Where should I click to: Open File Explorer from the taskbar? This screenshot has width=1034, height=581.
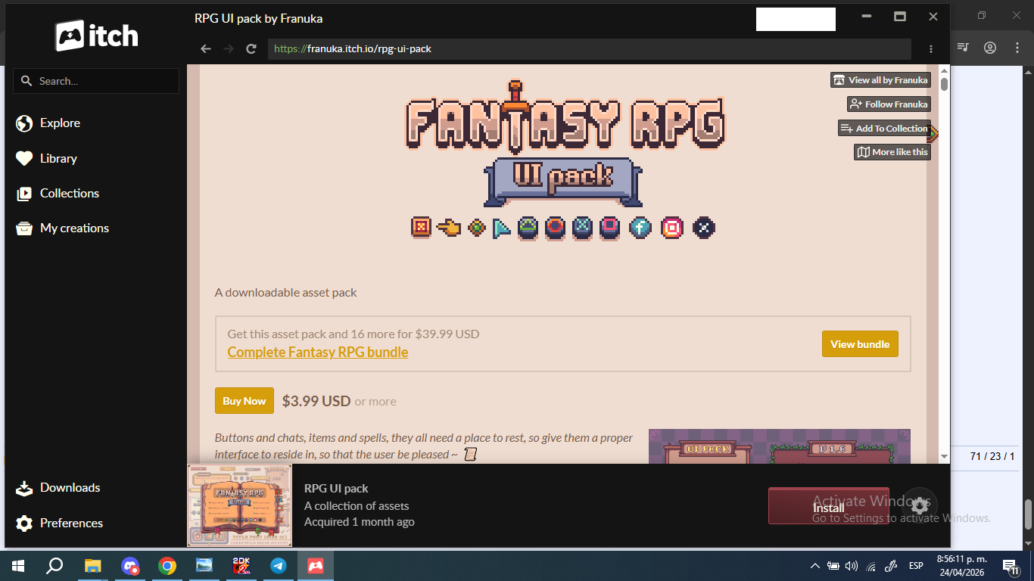[x=92, y=566]
